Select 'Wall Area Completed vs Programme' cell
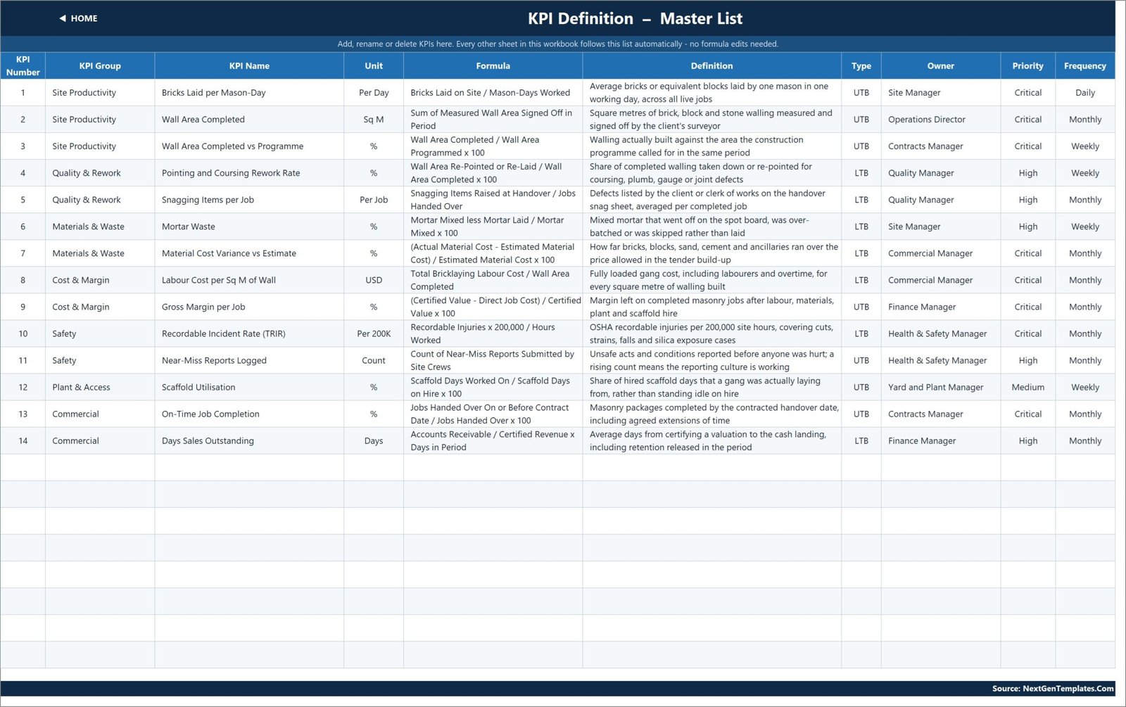 [249, 146]
